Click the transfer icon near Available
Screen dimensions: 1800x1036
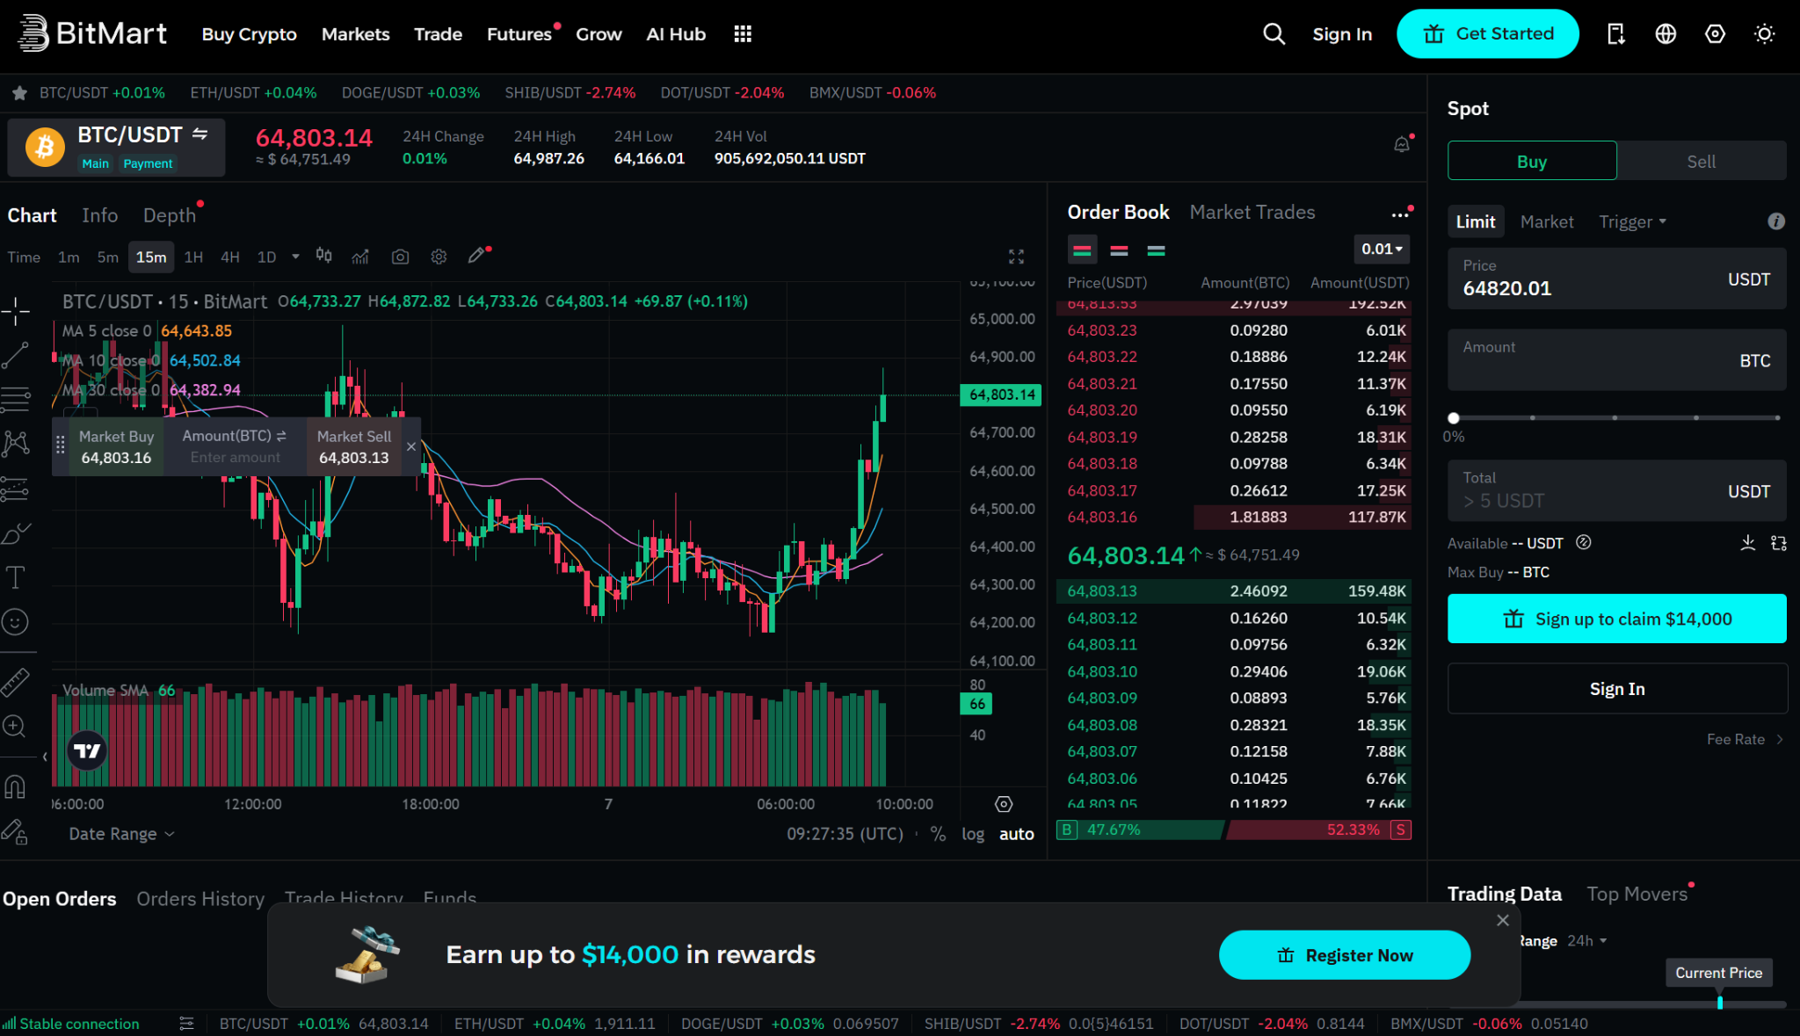tap(1779, 543)
